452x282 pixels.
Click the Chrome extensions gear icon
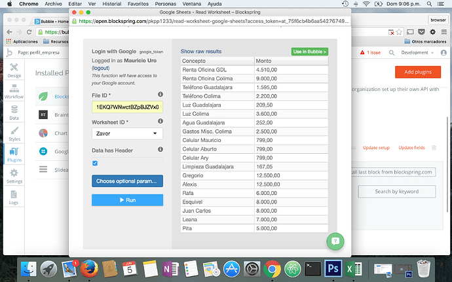coord(433,32)
